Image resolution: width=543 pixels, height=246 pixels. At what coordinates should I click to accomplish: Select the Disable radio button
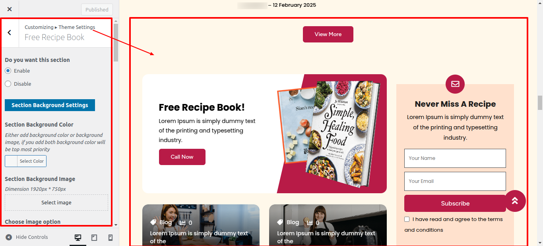[8, 84]
